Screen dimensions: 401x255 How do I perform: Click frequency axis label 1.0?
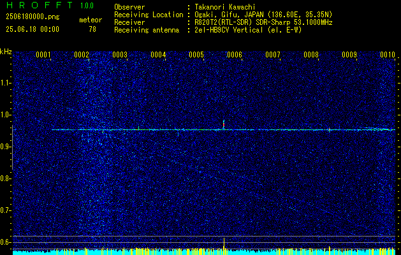click(4, 115)
